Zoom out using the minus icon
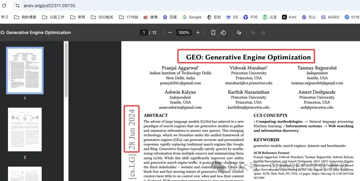 click(x=170, y=33)
